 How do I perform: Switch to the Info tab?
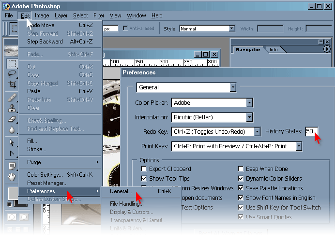274,49
